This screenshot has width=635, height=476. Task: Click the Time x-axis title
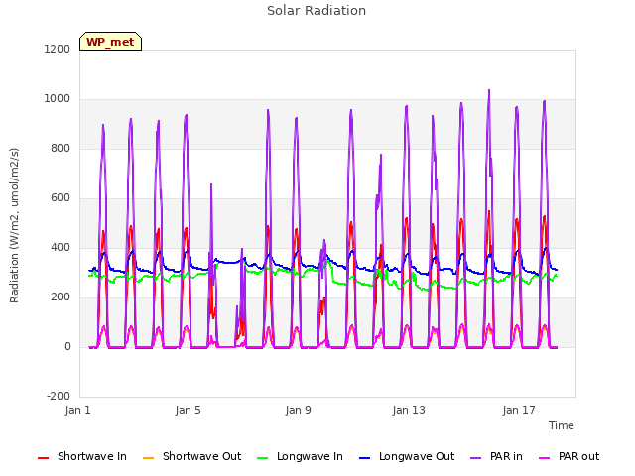click(x=562, y=425)
